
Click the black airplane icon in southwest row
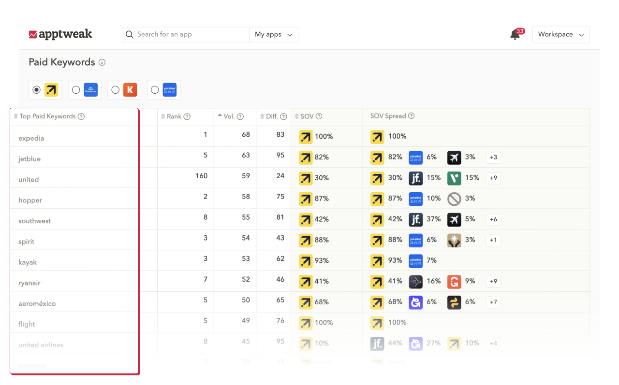[454, 220]
